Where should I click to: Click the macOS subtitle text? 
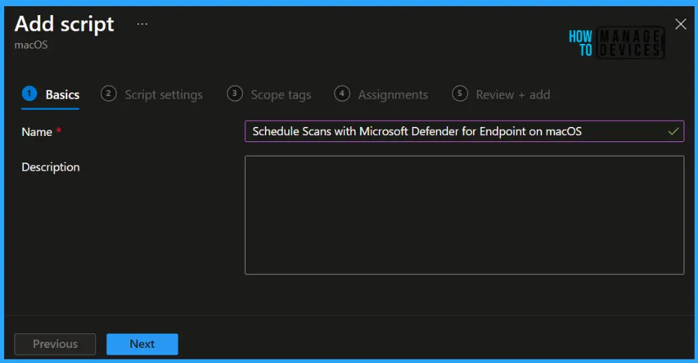(x=31, y=45)
